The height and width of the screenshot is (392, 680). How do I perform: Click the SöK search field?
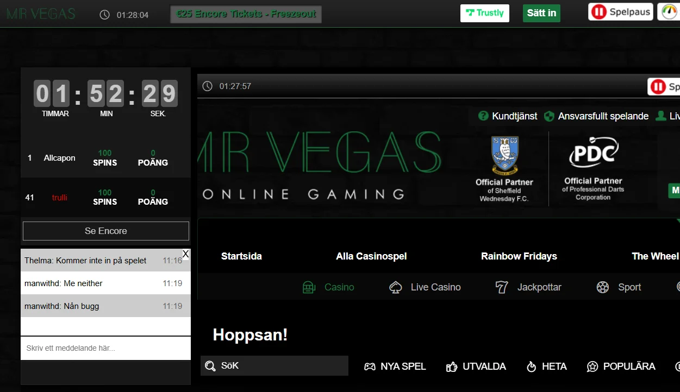tap(275, 366)
